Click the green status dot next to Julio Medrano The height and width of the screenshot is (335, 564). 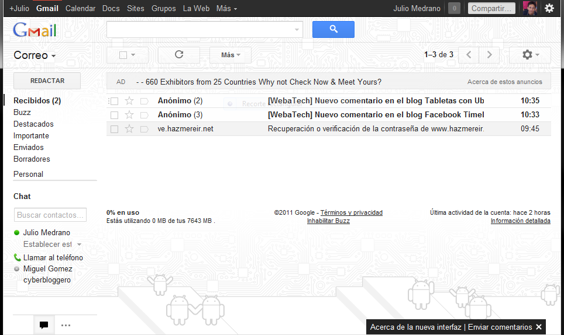pos(16,232)
